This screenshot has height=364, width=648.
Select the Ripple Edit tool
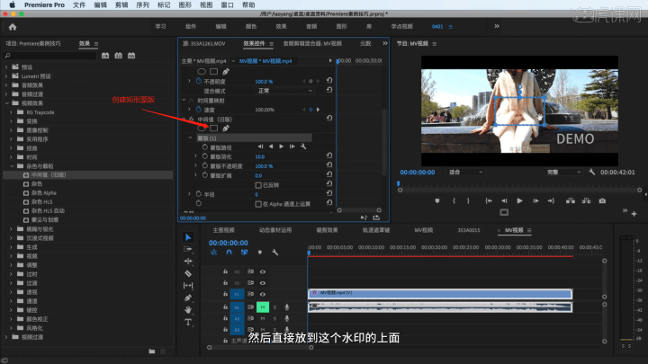(x=188, y=262)
